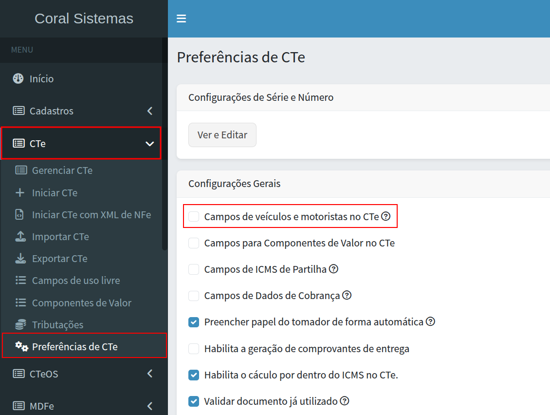Enable geração de comprovantes de entrega checkbox
The image size is (550, 415).
[x=194, y=349]
